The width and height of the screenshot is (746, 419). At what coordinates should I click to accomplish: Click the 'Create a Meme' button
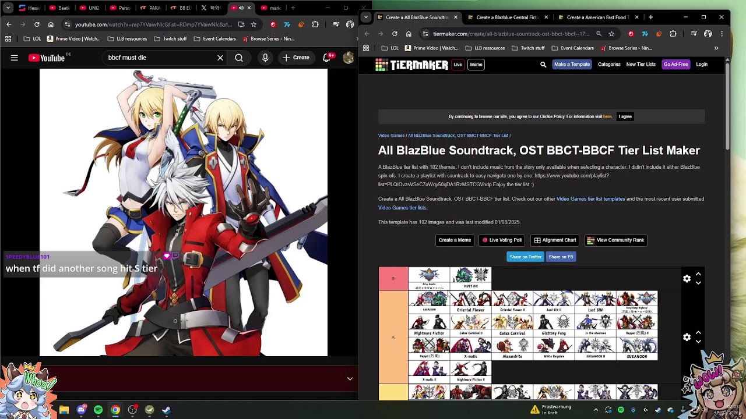(x=455, y=240)
